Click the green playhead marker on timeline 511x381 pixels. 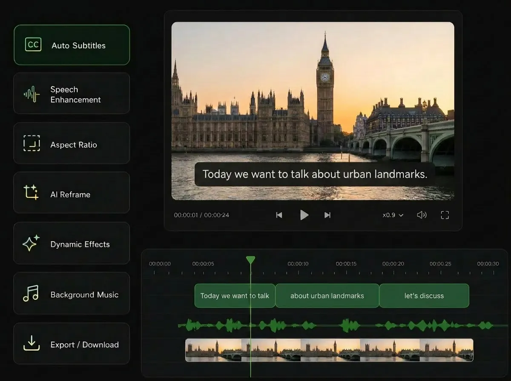tap(250, 260)
